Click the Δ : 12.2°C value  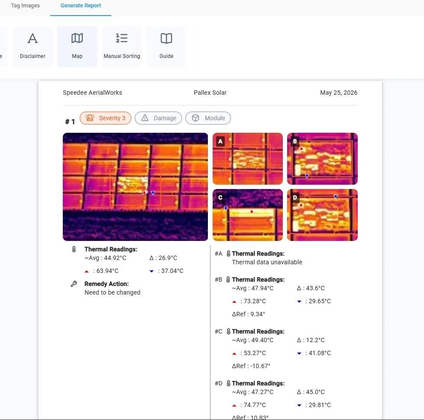point(311,340)
